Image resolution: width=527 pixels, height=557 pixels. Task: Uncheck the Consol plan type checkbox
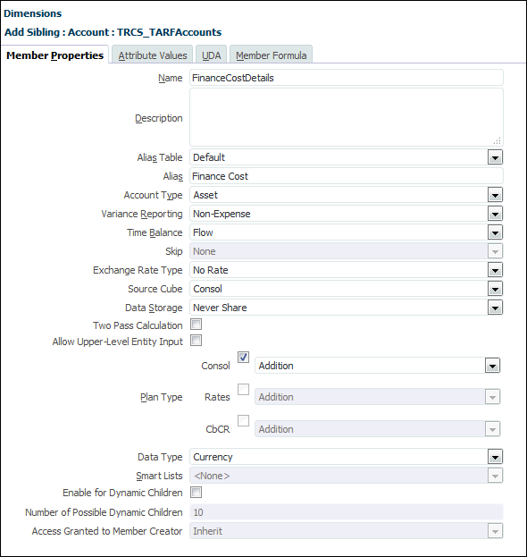click(x=244, y=357)
